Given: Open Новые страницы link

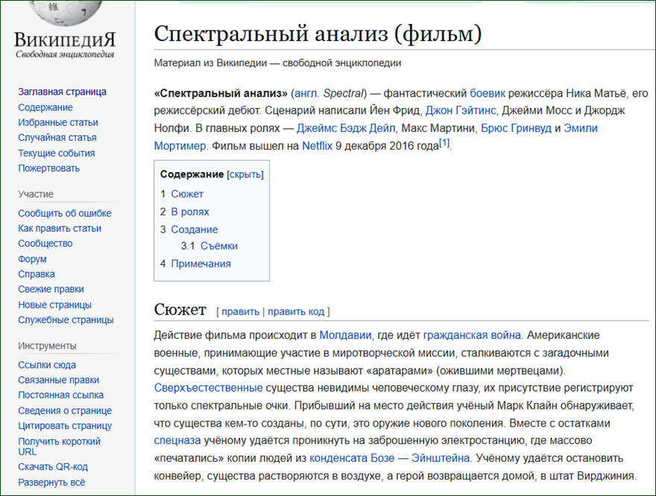Looking at the screenshot, I should (54, 305).
